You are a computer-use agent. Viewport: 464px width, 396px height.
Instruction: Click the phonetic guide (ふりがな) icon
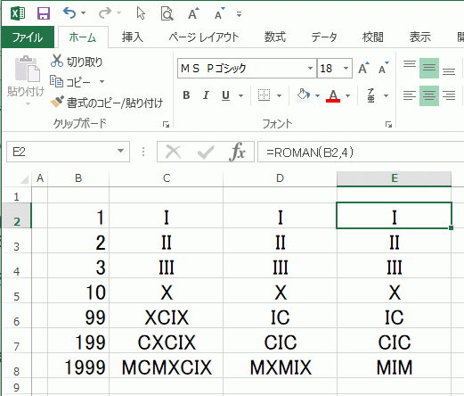click(x=371, y=95)
